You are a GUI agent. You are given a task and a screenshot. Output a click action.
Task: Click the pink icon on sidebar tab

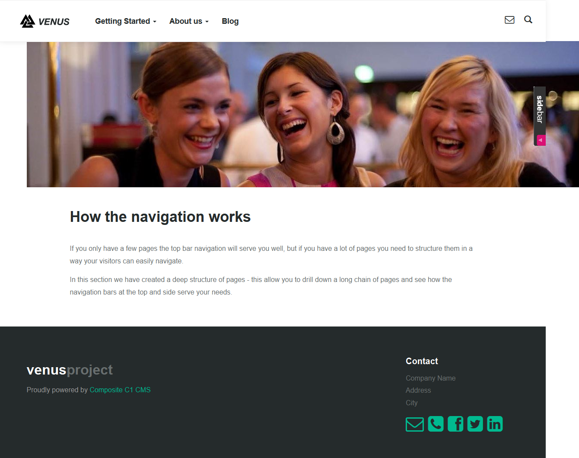click(x=541, y=140)
